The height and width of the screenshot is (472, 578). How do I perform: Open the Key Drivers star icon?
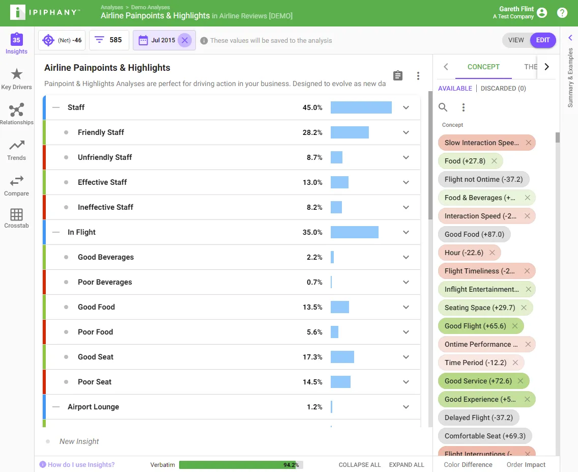click(17, 74)
